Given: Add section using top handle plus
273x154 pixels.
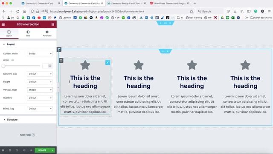Looking at the screenshot, I should click(160, 23).
